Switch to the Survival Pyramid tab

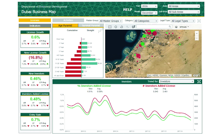[x=91, y=26]
